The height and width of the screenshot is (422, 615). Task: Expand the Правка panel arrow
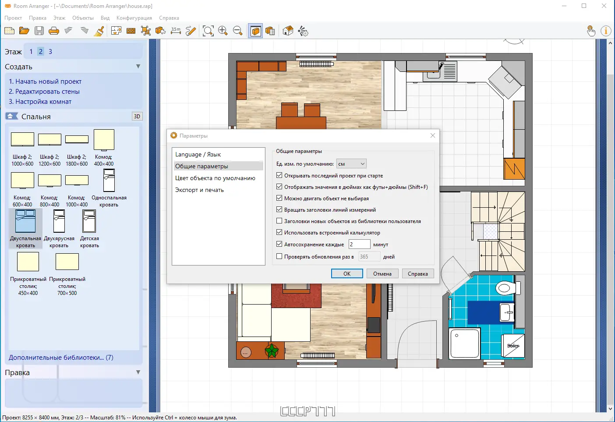(x=138, y=372)
